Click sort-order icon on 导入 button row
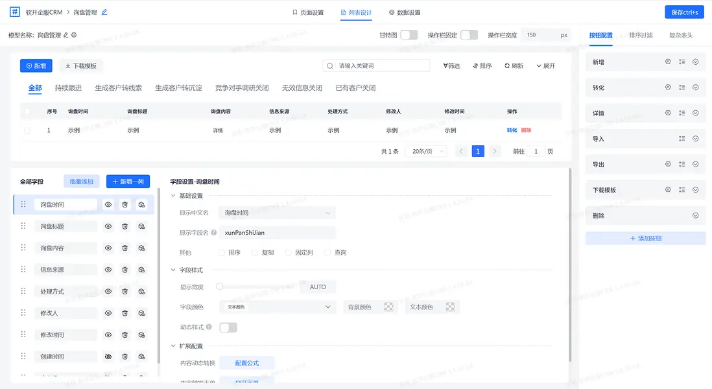This screenshot has width=712, height=389. 682,139
